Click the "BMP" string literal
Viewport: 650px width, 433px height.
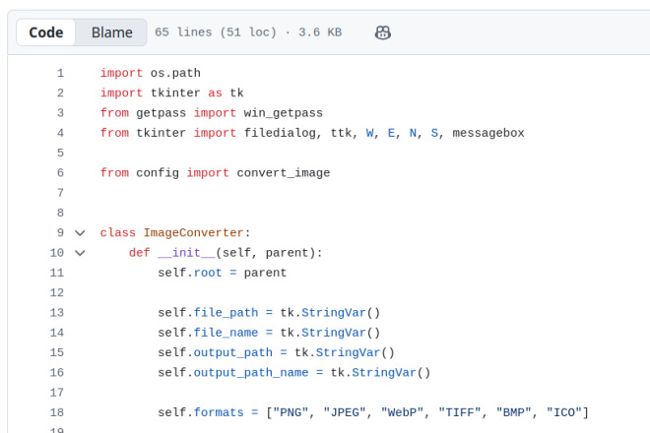(x=514, y=412)
